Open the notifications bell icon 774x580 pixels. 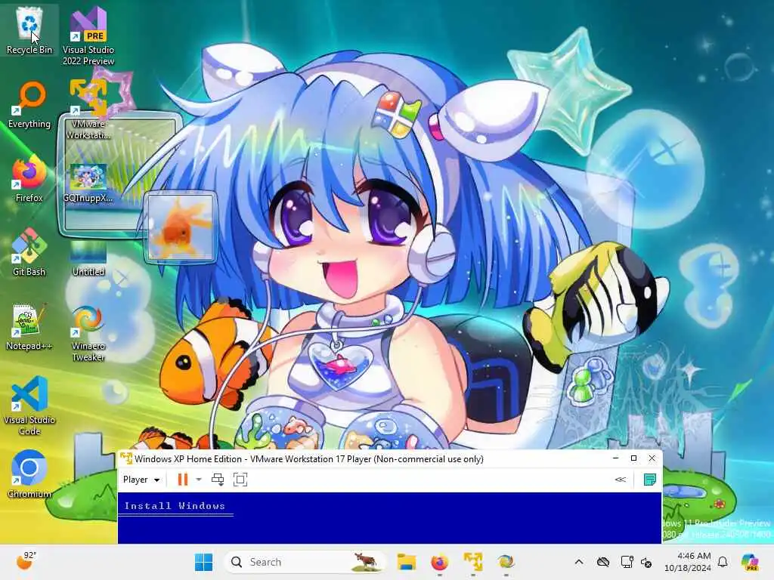tap(723, 562)
